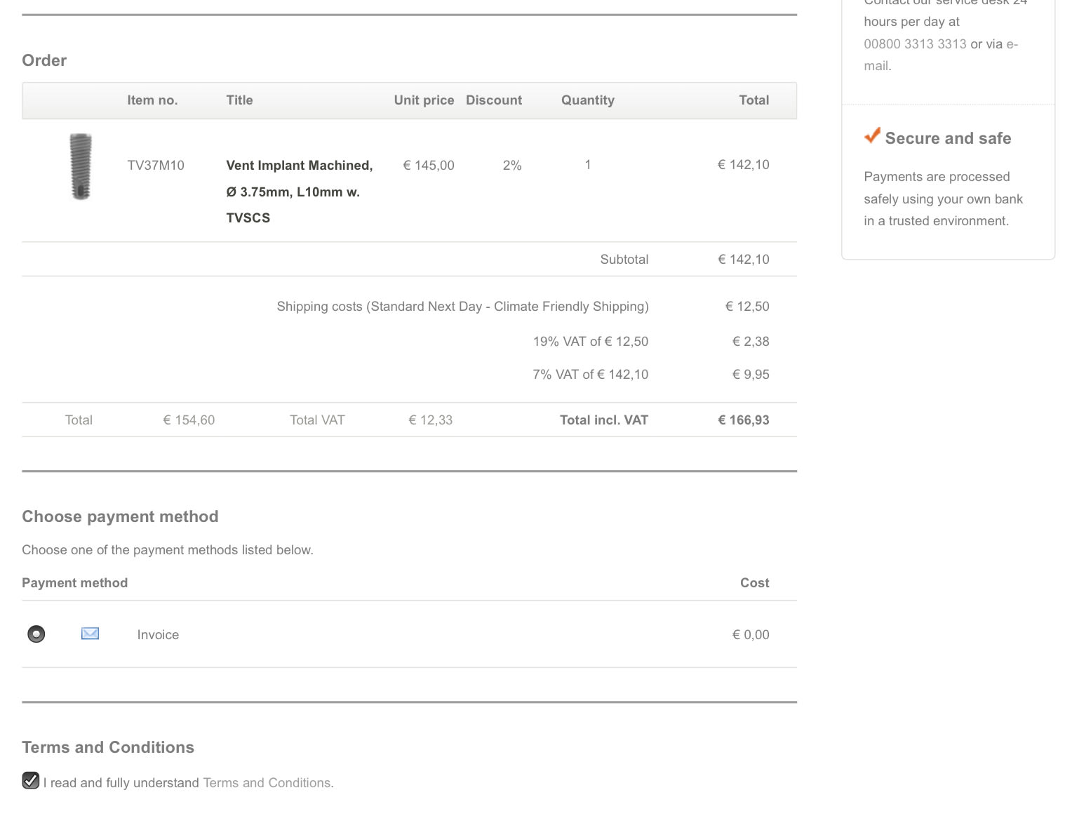
Task: Toggle the Terms and Conditions checkbox
Action: (31, 781)
